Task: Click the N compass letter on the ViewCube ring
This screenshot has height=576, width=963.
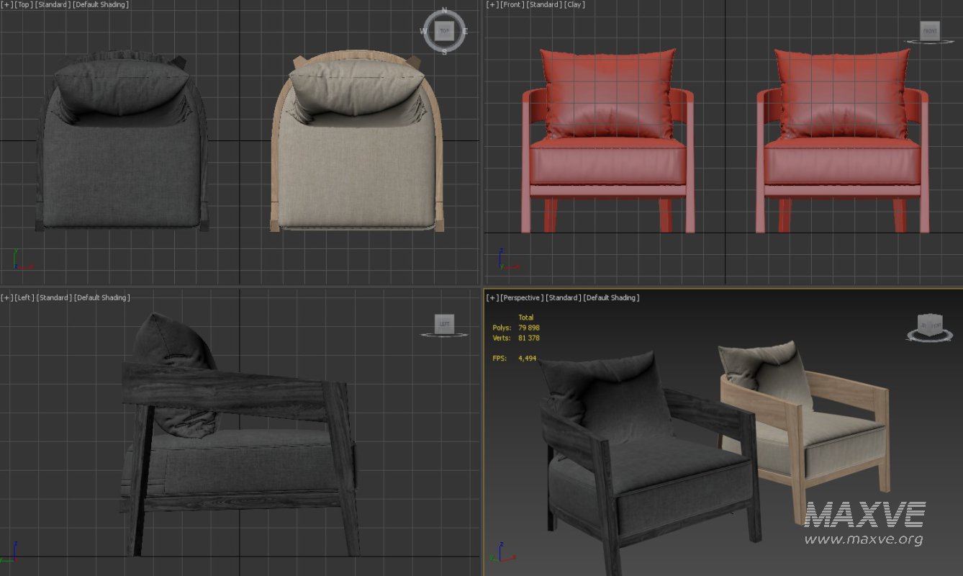Action: pyautogui.click(x=444, y=11)
